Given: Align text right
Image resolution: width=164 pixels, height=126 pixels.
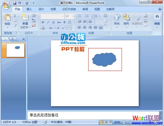Looking at the screenshot, I should tap(90, 27).
